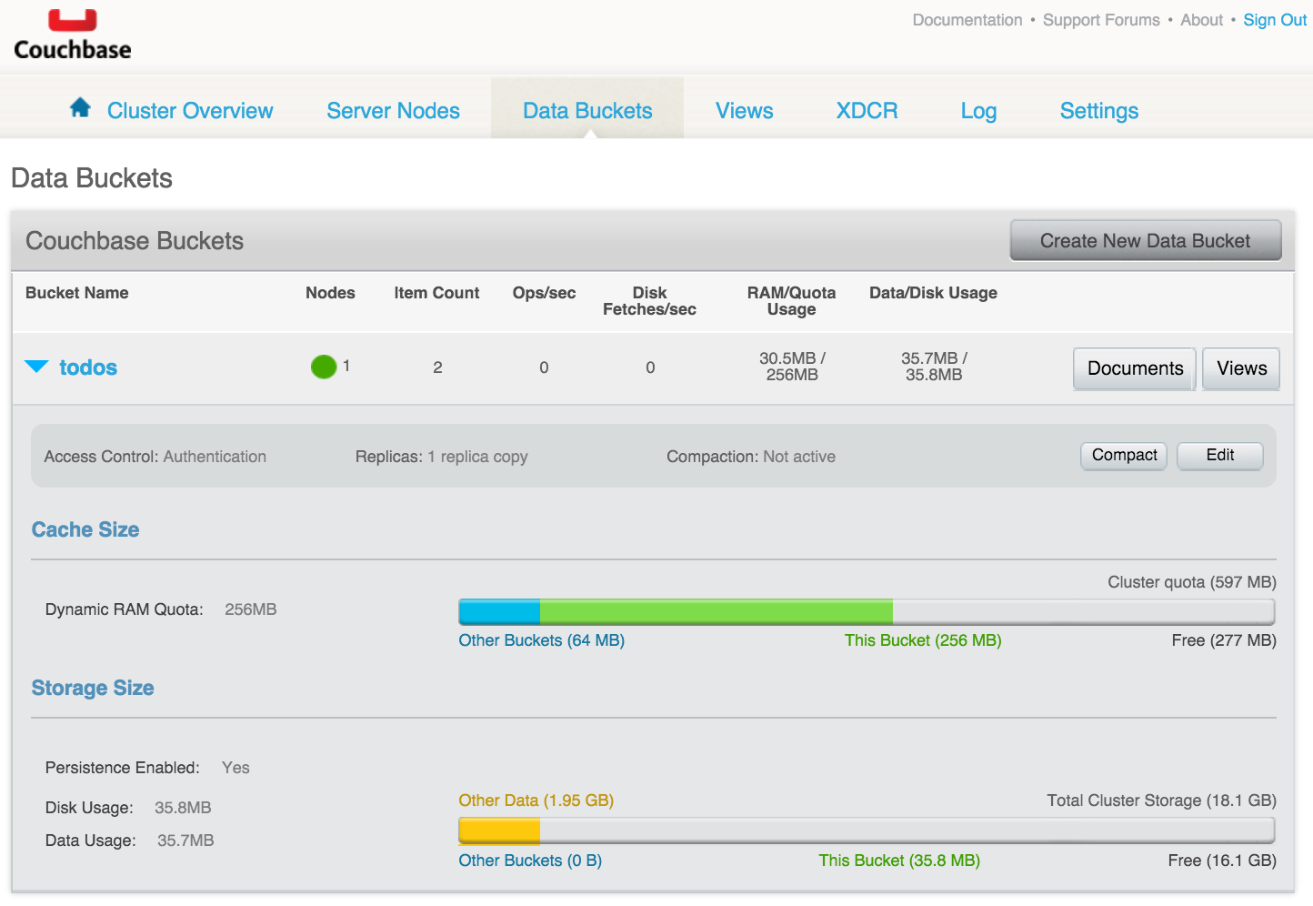Switch to the Server Nodes tab
The image size is (1313, 906).
393,111
